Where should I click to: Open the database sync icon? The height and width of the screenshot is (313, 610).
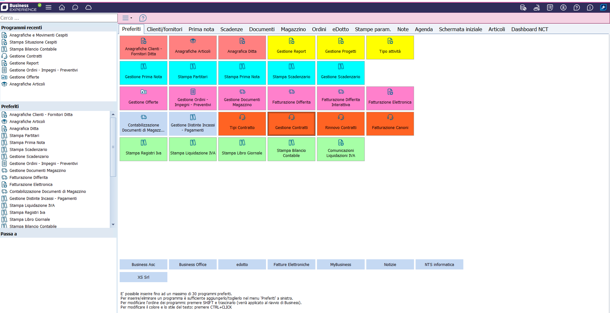click(523, 8)
